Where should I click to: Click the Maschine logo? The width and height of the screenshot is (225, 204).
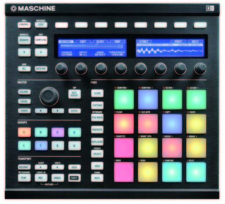pos(33,8)
